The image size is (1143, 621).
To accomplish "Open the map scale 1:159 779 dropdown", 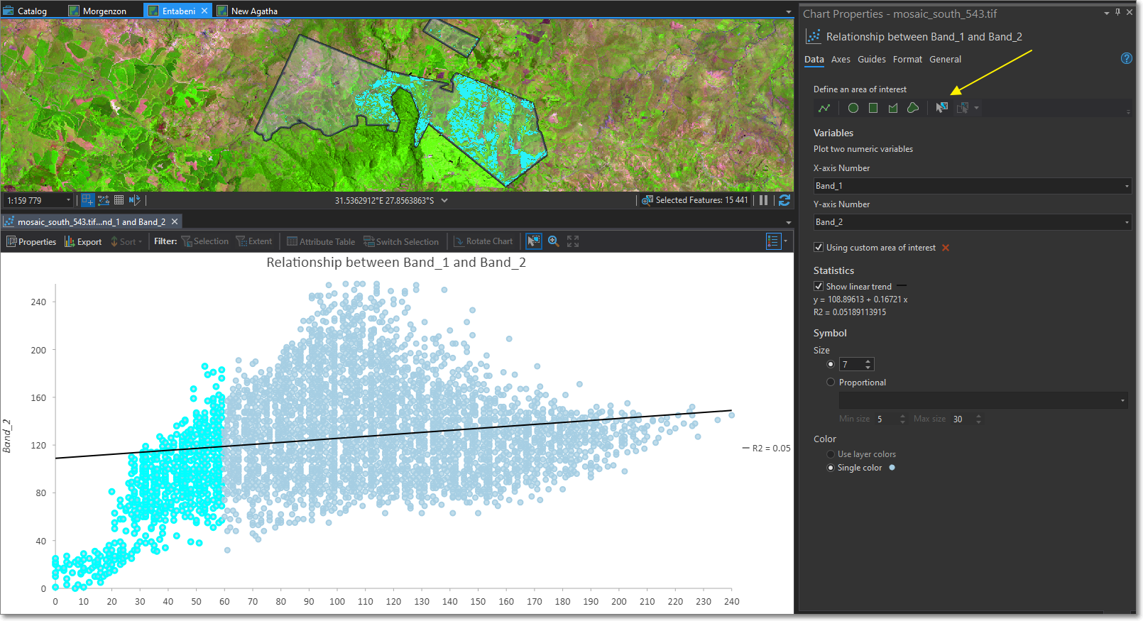I will (68, 201).
